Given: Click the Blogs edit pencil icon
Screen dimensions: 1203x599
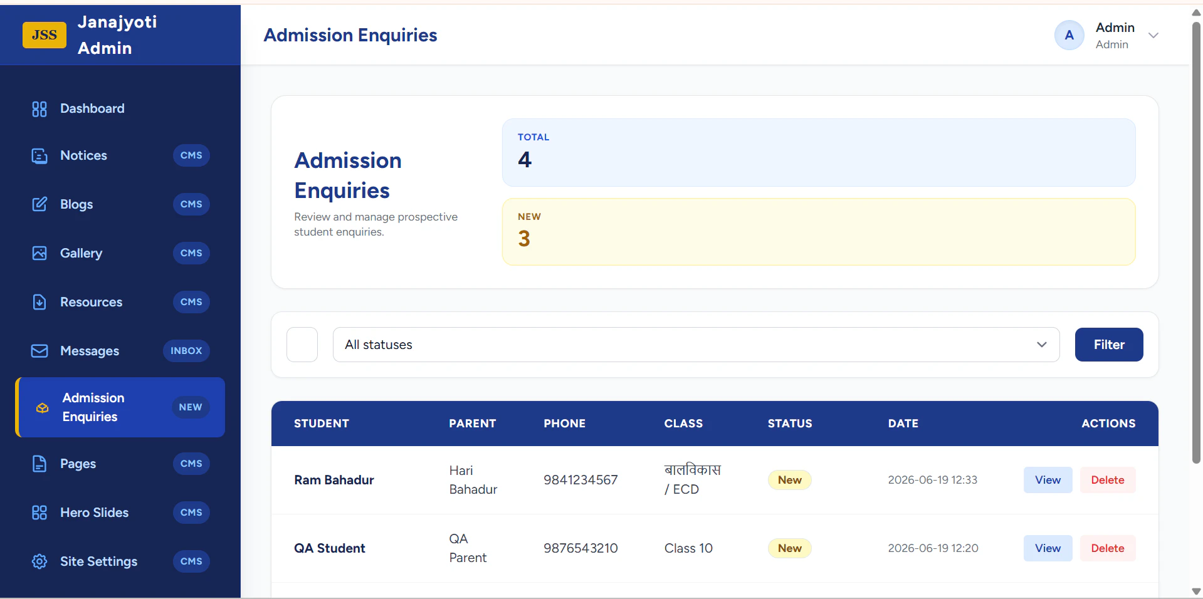Looking at the screenshot, I should coord(39,204).
